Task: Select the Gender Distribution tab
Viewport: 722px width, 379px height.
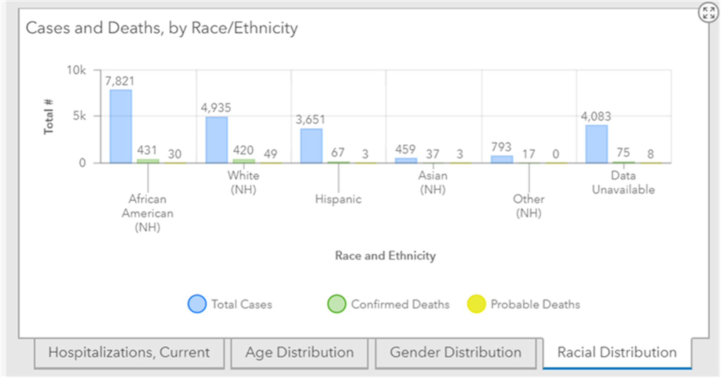Action: (x=455, y=353)
